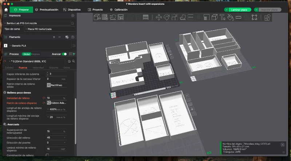The height and width of the screenshot is (161, 291).
Task: Open the Patrón de relleno disperso dropdown
Action: click(57, 103)
